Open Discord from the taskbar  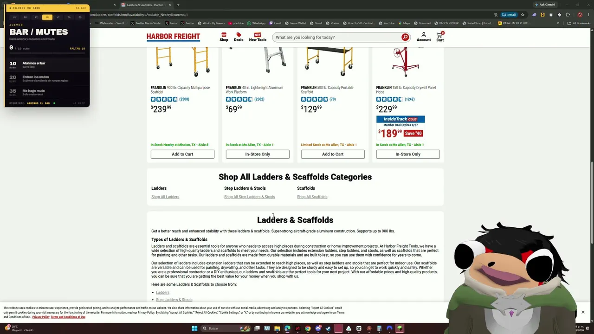(x=318, y=328)
